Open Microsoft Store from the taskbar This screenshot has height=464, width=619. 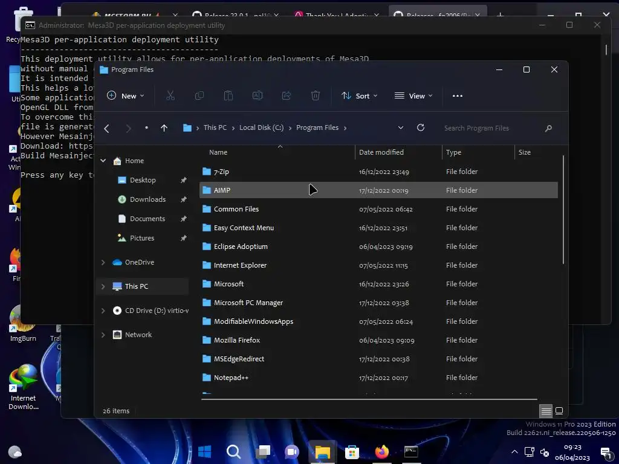tap(352, 452)
